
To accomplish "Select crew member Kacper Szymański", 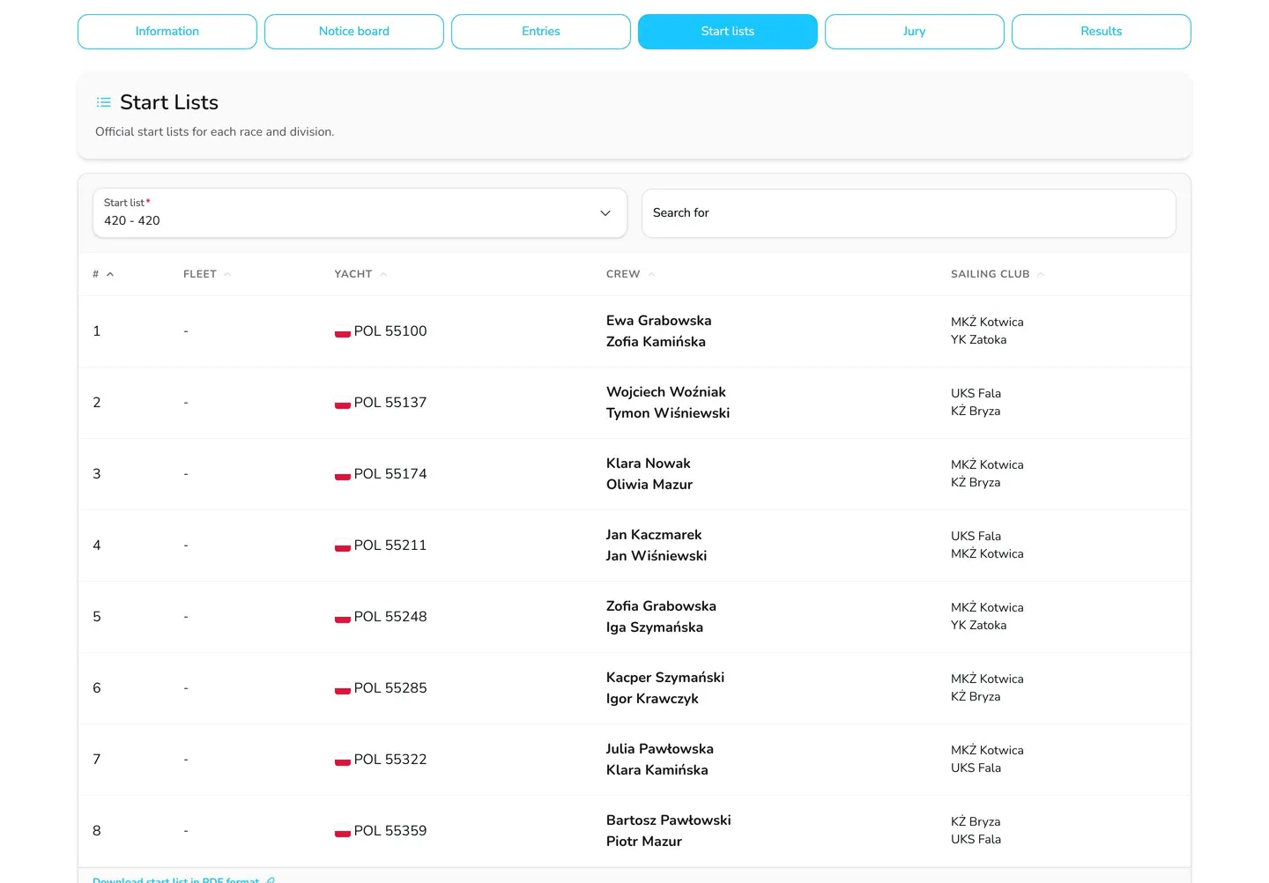I will 665,678.
